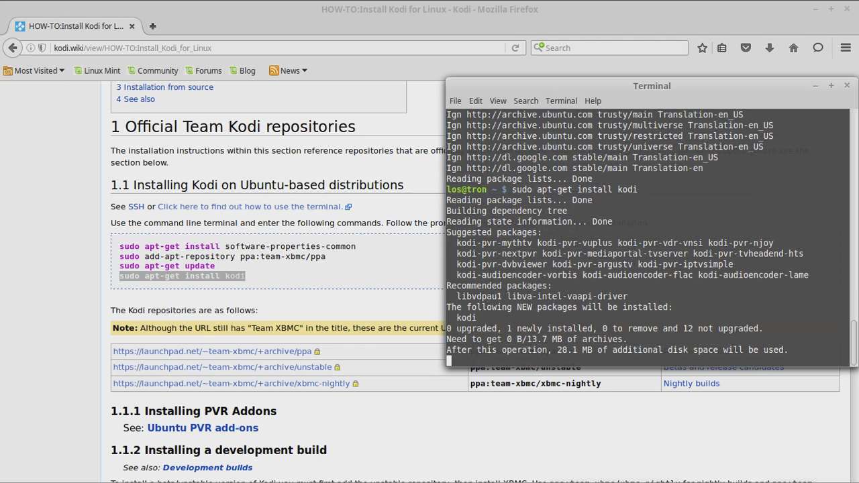Minimize the Terminal window

pos(815,86)
